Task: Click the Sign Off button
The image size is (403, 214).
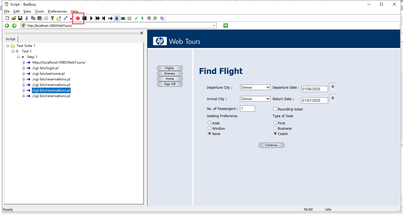Action: [170, 84]
